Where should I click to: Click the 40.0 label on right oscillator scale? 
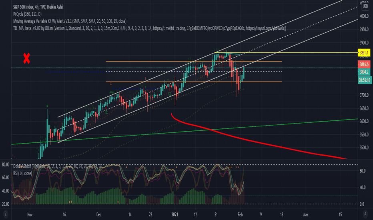click(x=363, y=188)
